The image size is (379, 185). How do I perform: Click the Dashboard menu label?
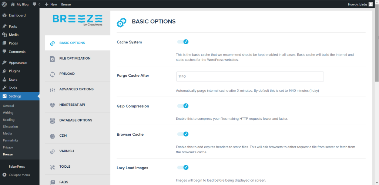point(17,15)
